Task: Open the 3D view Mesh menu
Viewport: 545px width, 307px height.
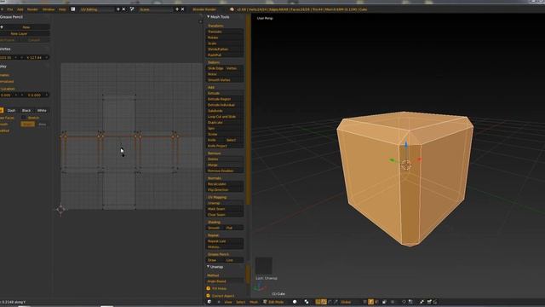Action: coord(254,302)
